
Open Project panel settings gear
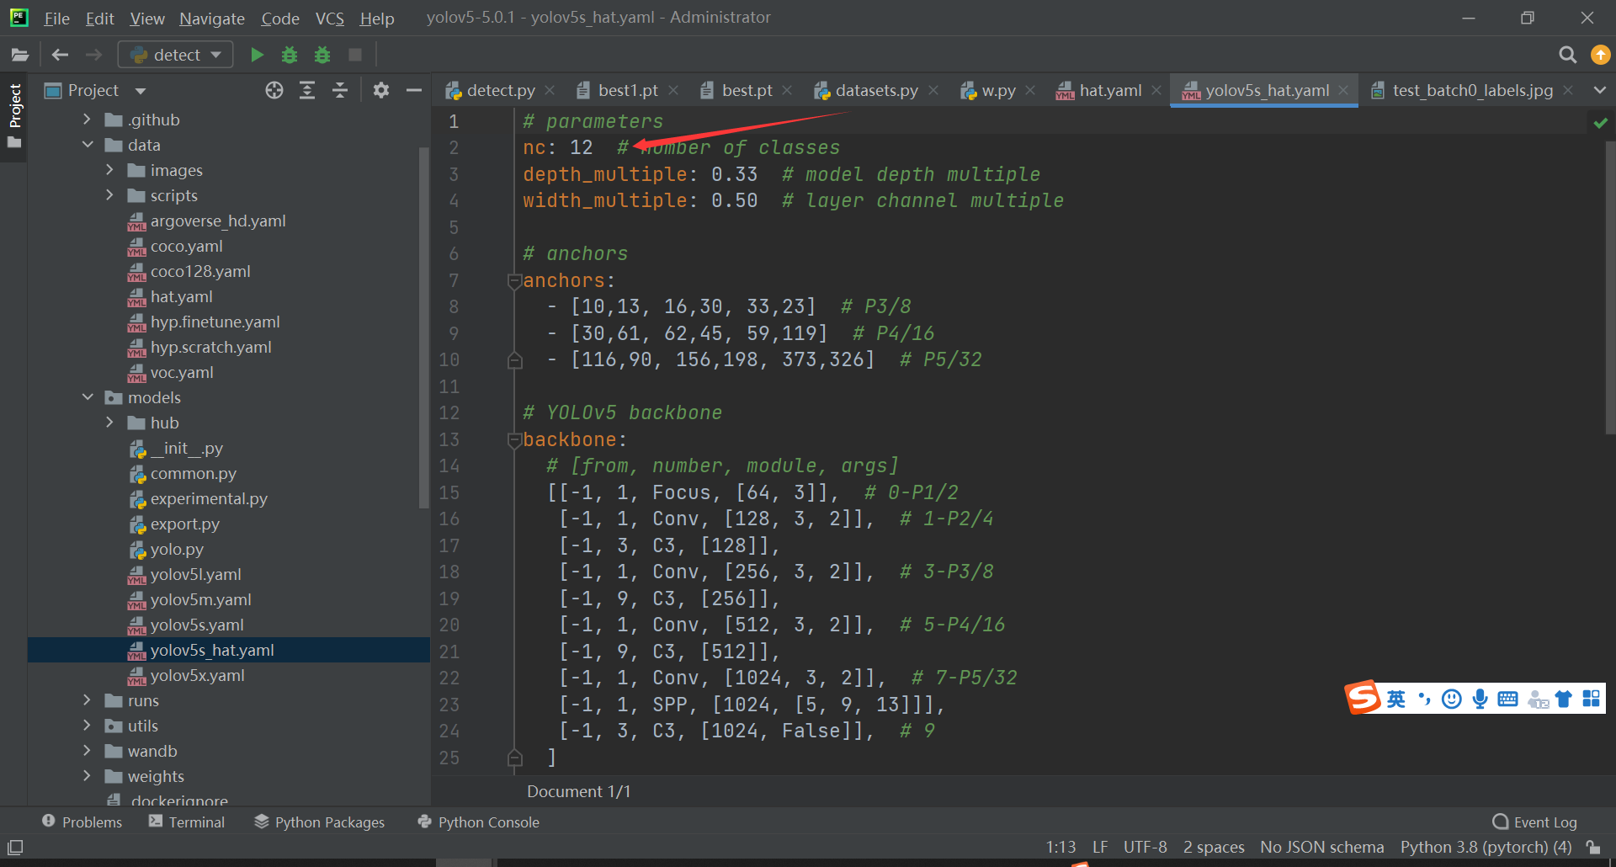tap(381, 90)
